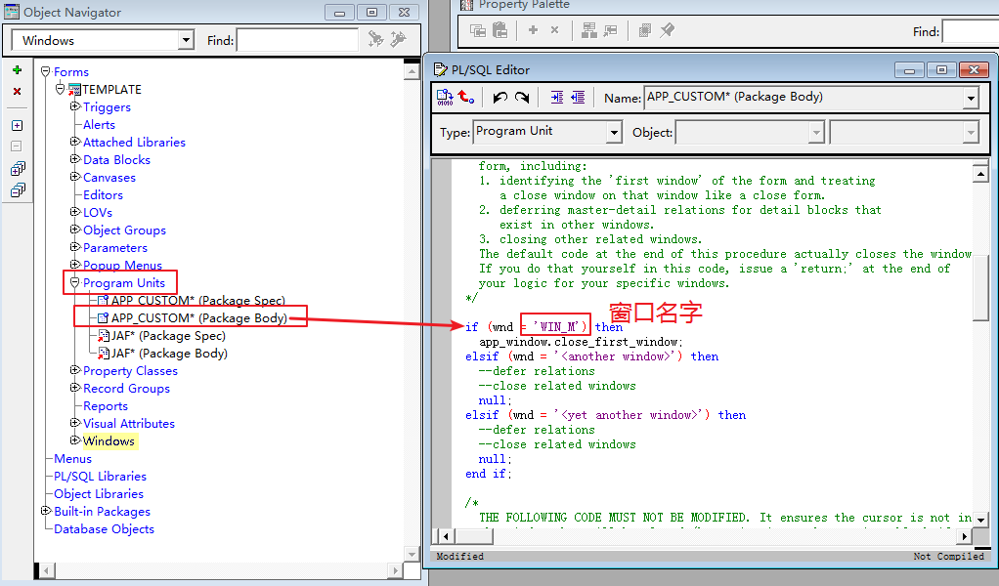Close the PL/SQL Editor window
The width and height of the screenshot is (999, 586).
(974, 69)
